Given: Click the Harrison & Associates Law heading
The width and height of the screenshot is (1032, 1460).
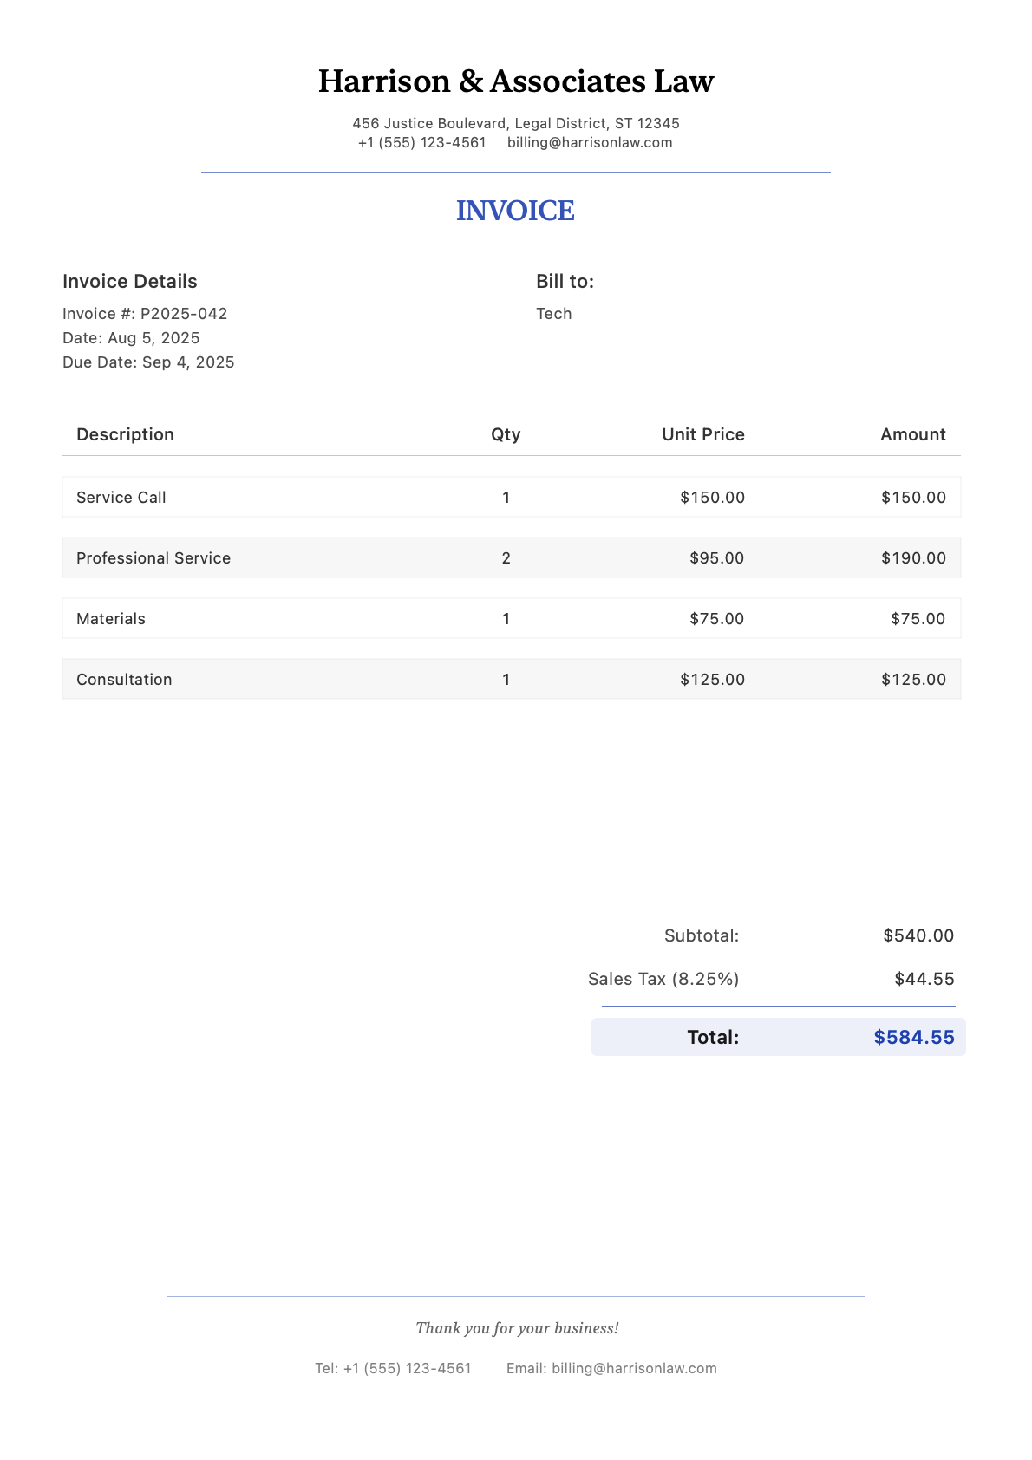Looking at the screenshot, I should pos(516,81).
